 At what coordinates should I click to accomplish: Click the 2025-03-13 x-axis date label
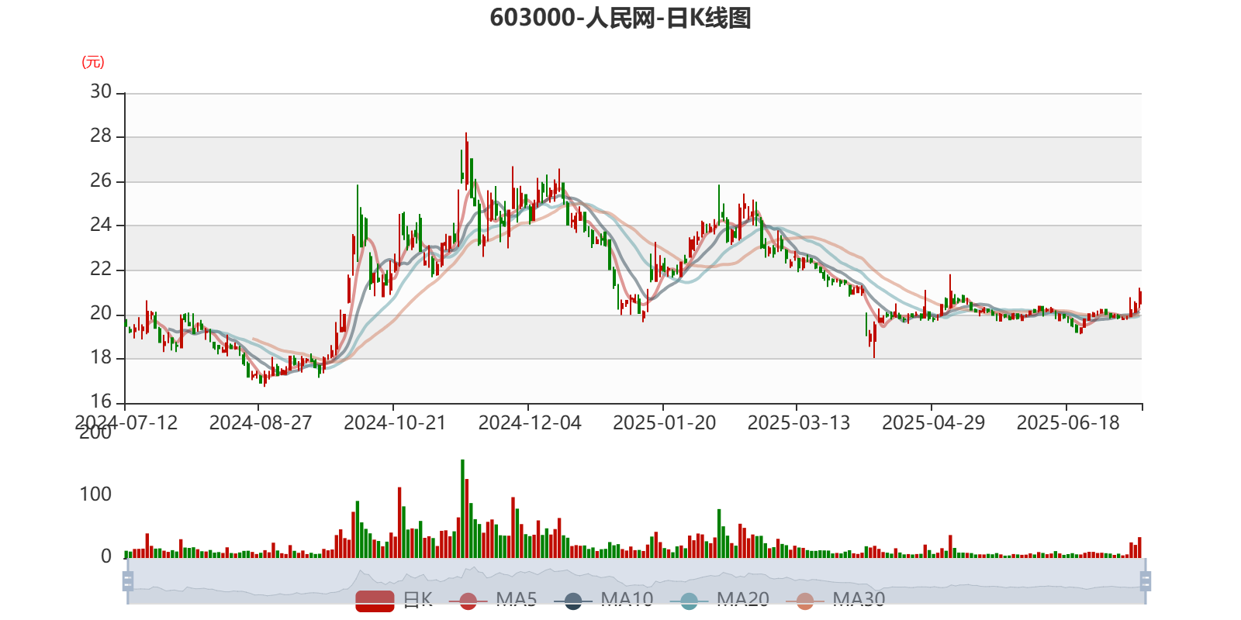[799, 423]
